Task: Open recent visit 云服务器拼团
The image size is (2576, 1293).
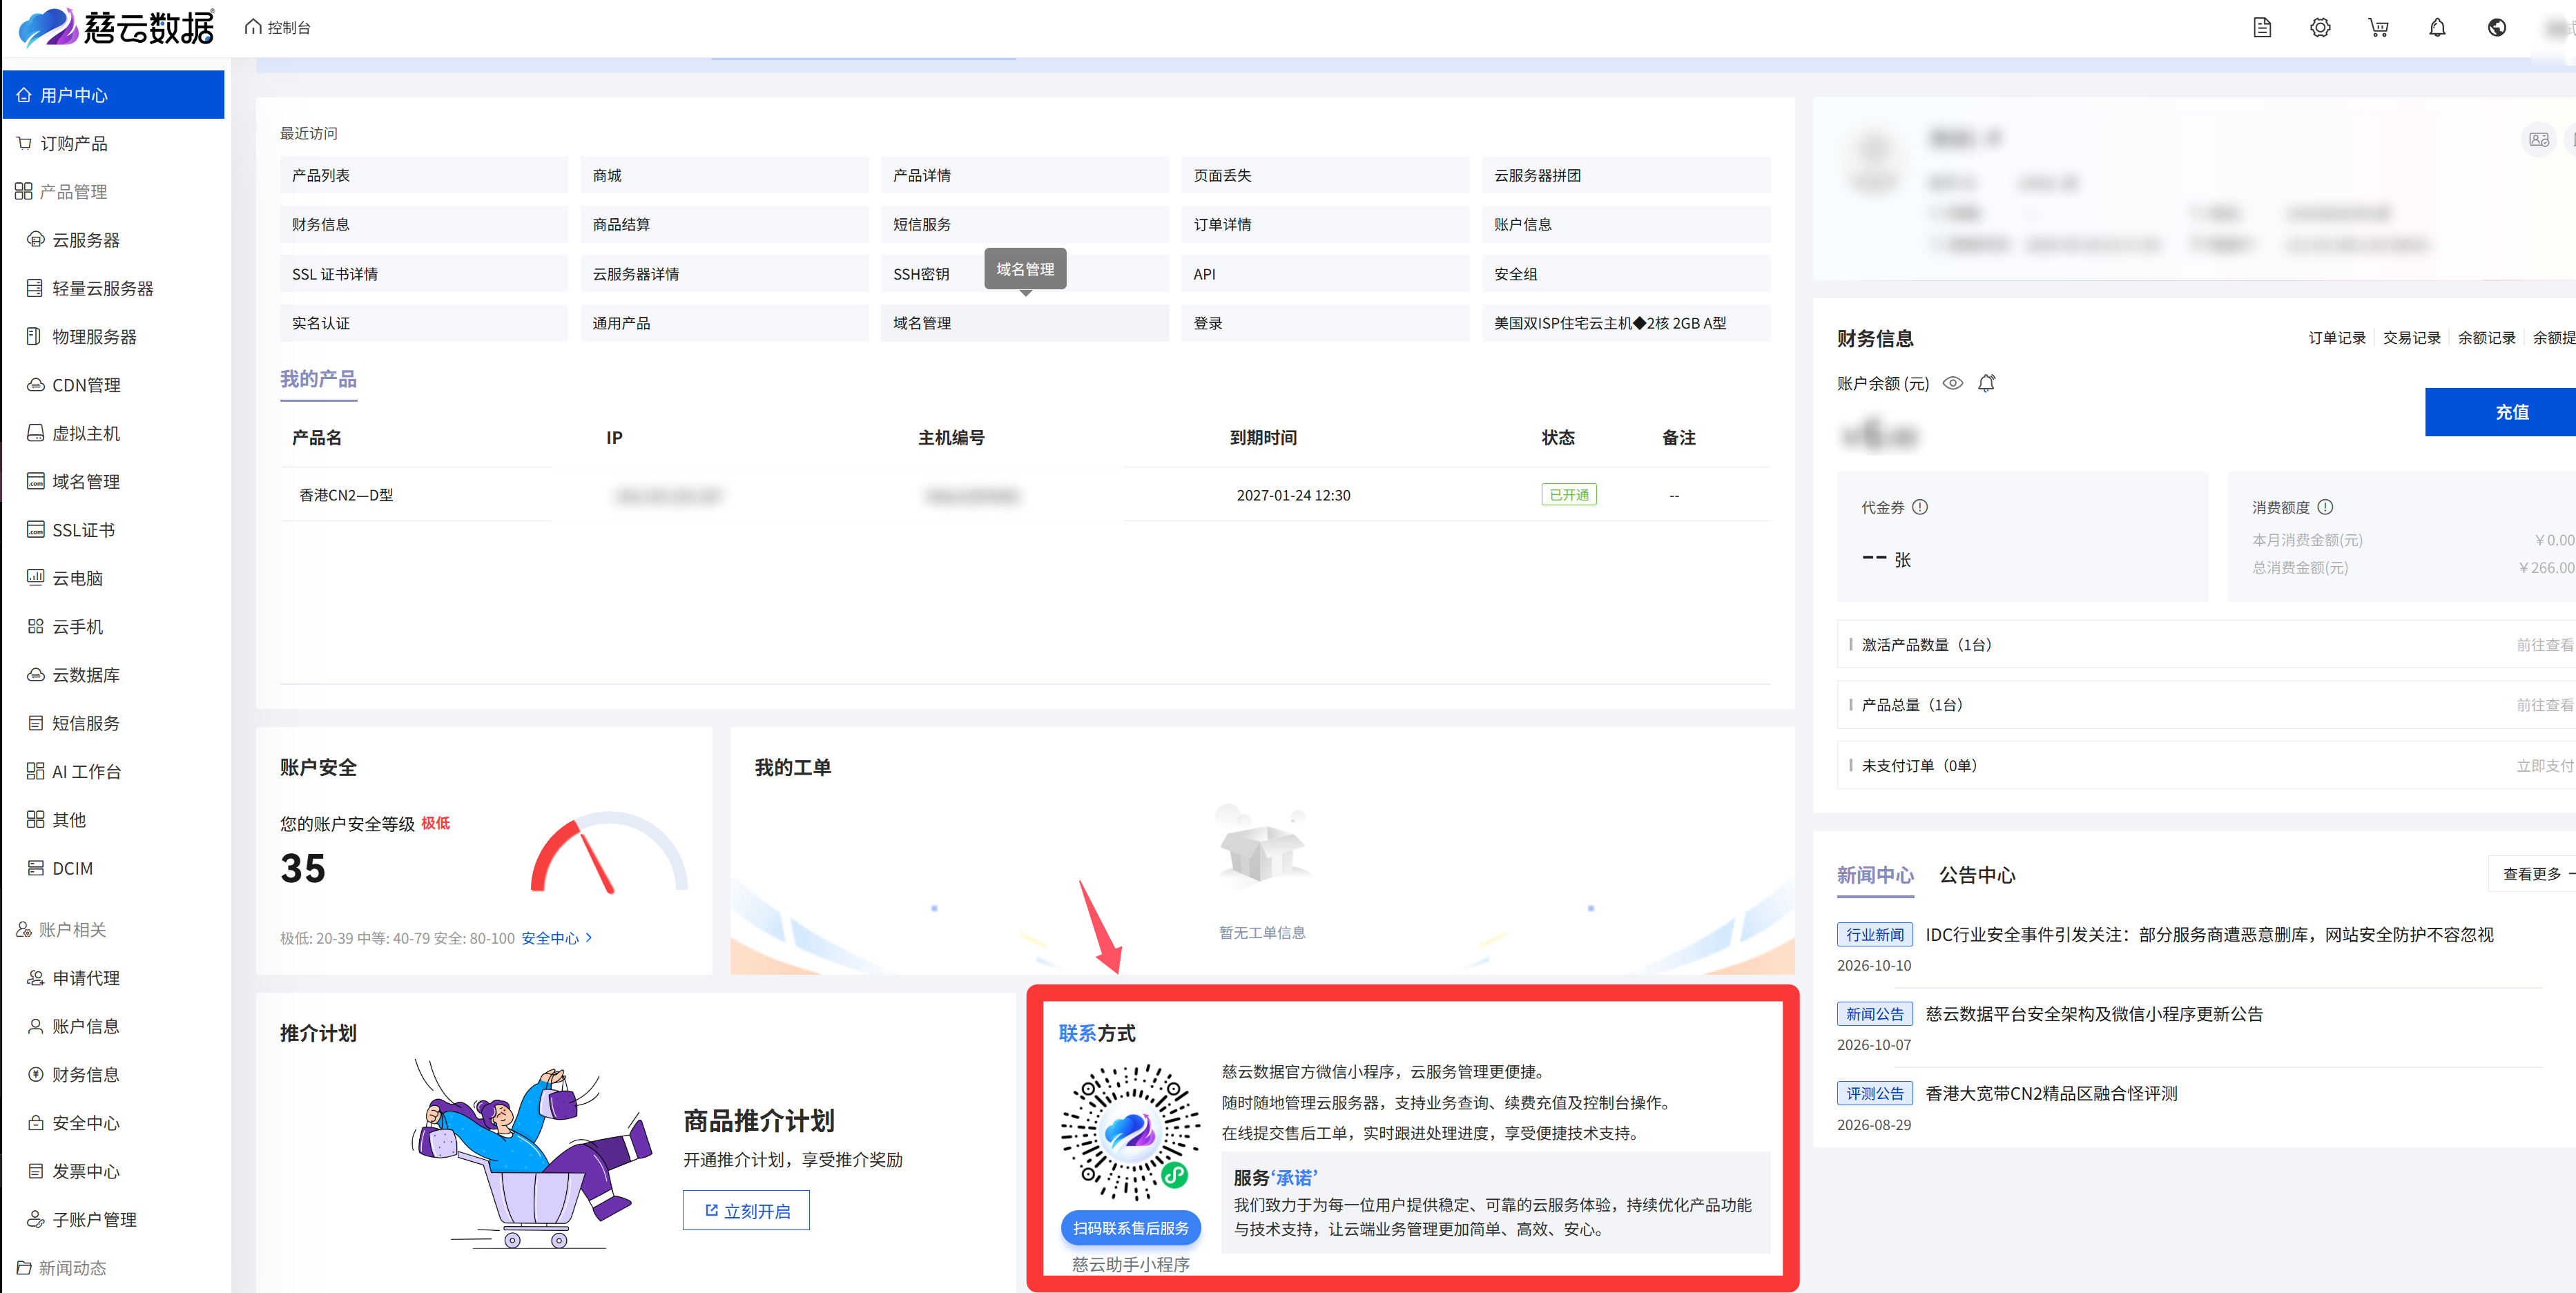Action: point(1626,175)
